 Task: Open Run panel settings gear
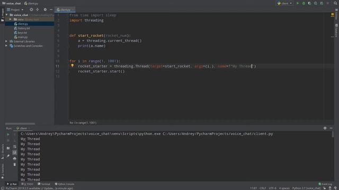click(325, 128)
